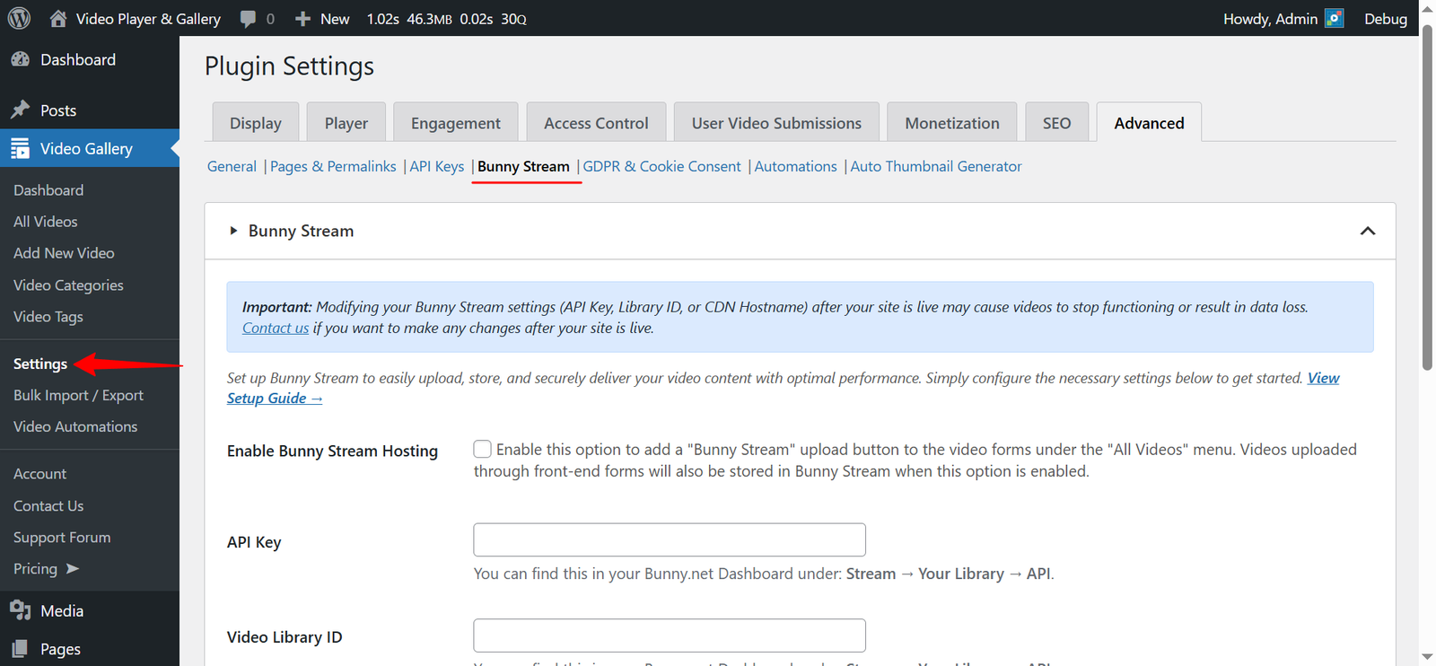Go to the Automations section
This screenshot has height=666, width=1436.
[795, 166]
